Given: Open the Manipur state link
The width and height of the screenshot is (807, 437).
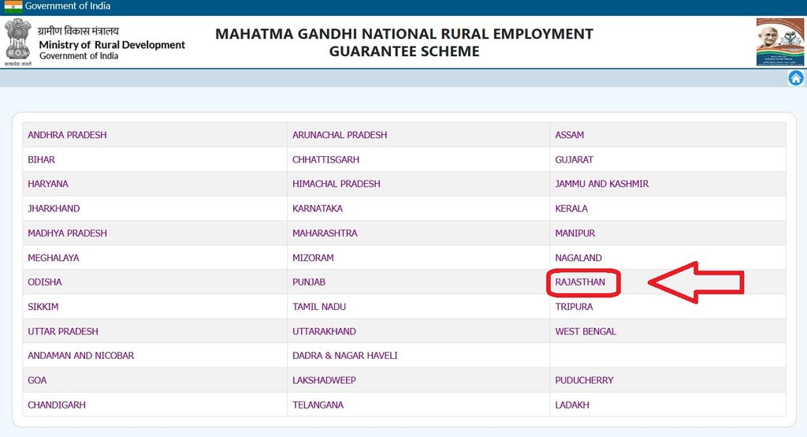Looking at the screenshot, I should point(575,233).
